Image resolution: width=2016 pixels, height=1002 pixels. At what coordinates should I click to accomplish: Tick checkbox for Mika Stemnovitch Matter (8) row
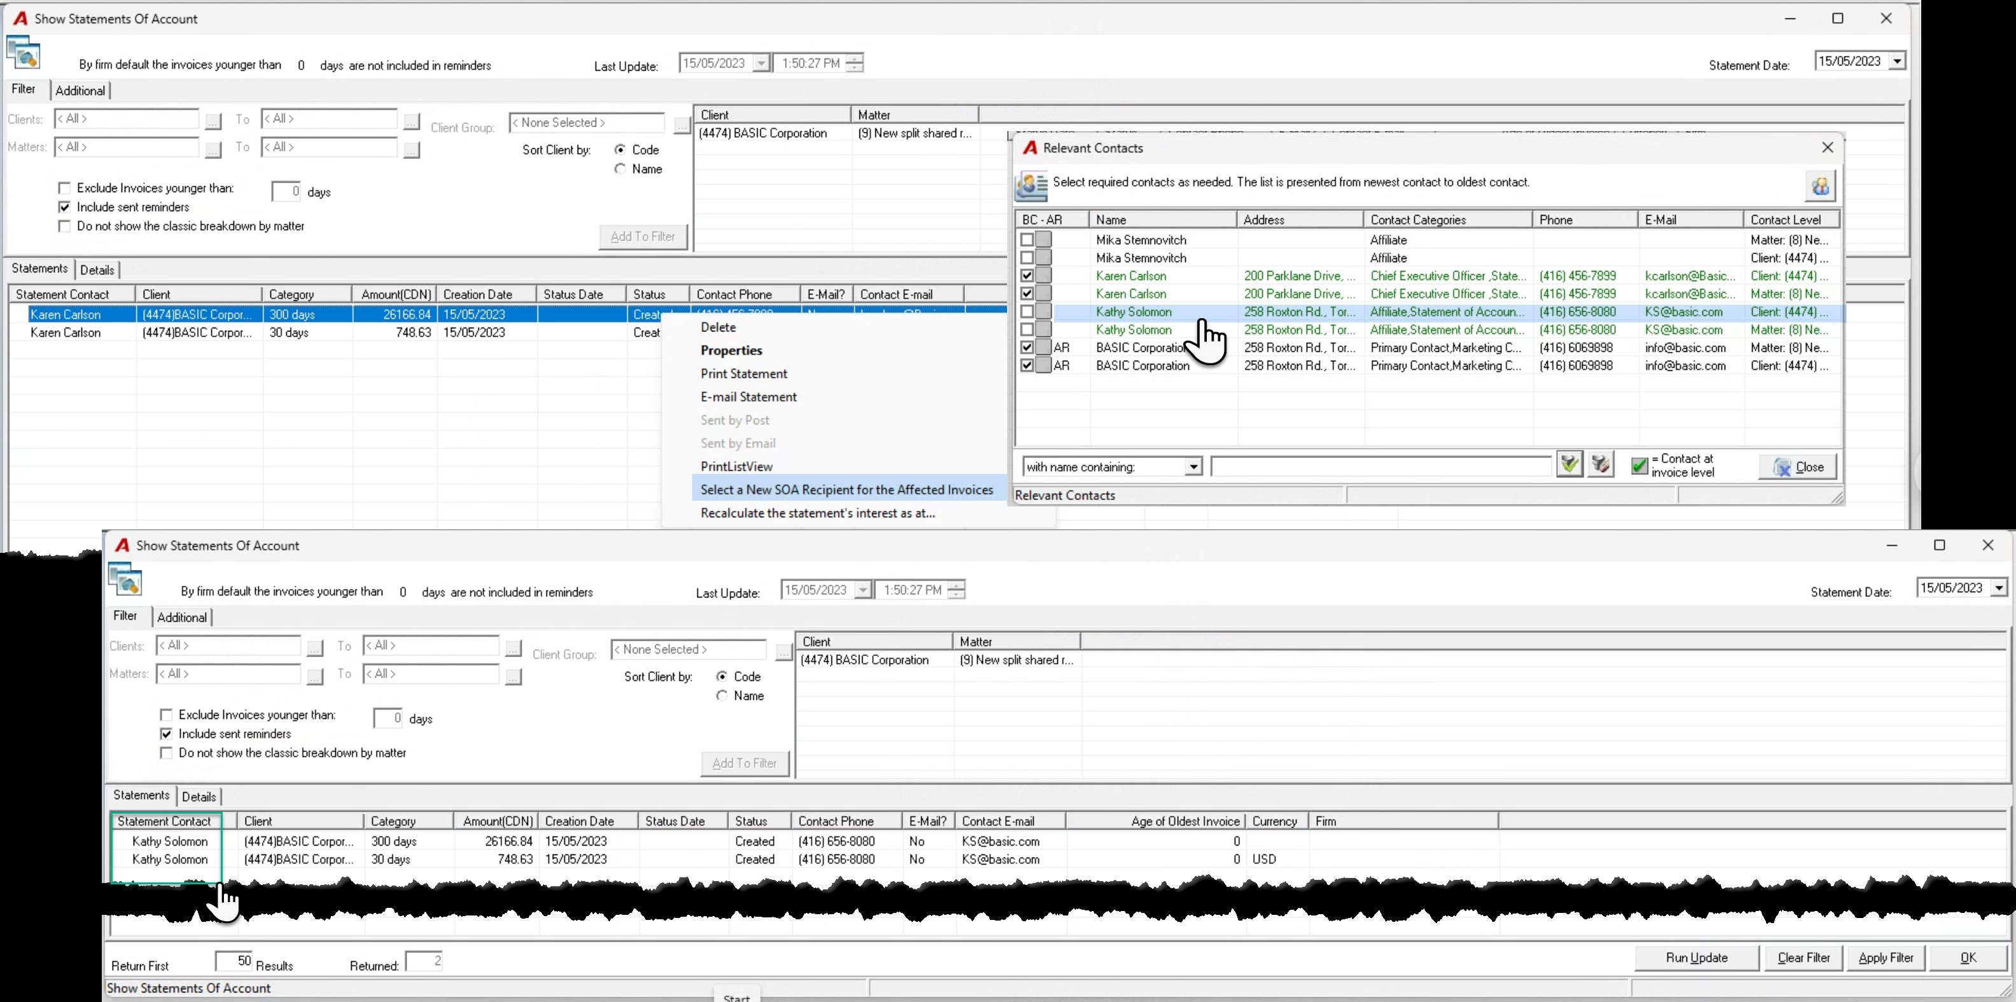1027,240
